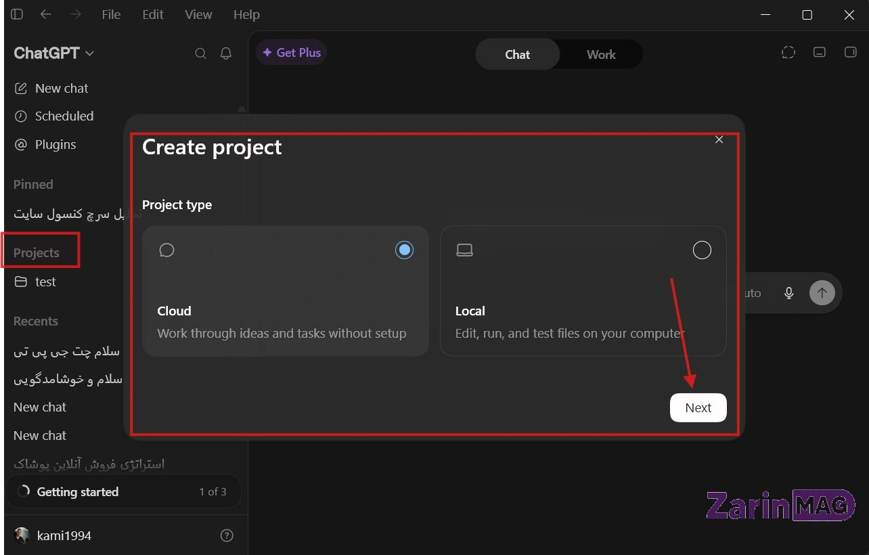This screenshot has width=869, height=555.
Task: Close the Create project dialog
Action: (x=719, y=139)
